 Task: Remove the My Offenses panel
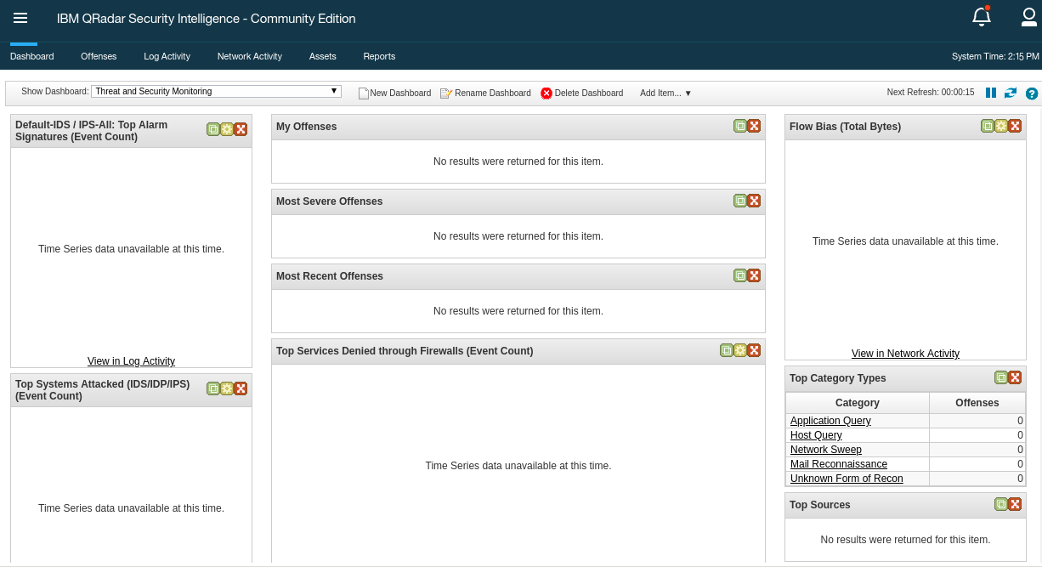pyautogui.click(x=754, y=126)
